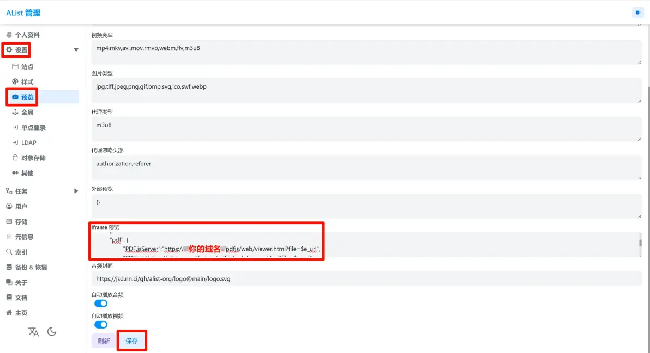Open the 单点登录 settings page
The image size is (650, 353).
point(33,127)
